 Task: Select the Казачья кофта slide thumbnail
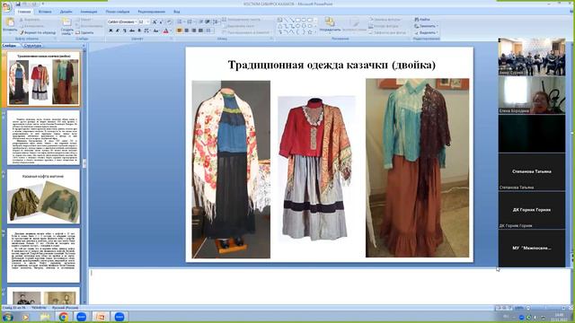pos(43,196)
